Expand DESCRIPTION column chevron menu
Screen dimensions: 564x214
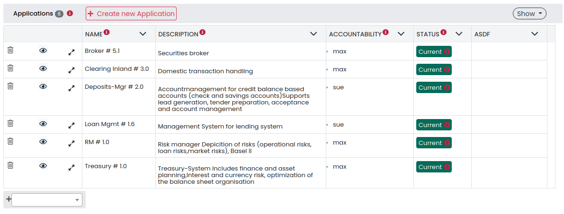[313, 34]
